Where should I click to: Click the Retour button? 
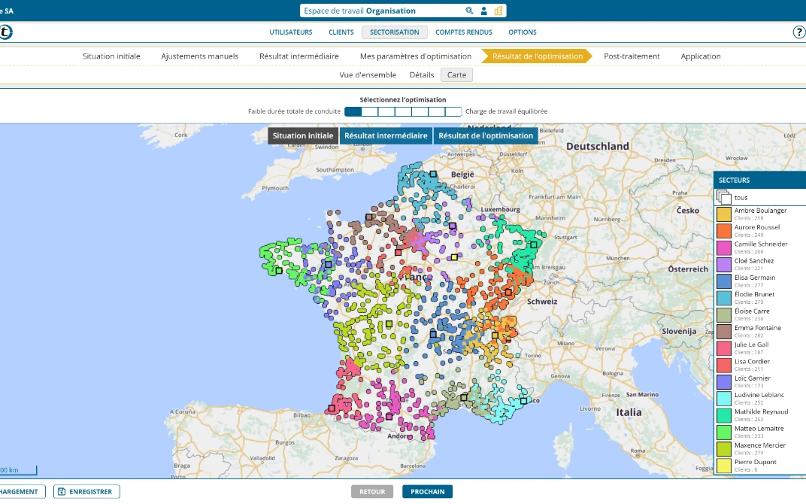372,492
